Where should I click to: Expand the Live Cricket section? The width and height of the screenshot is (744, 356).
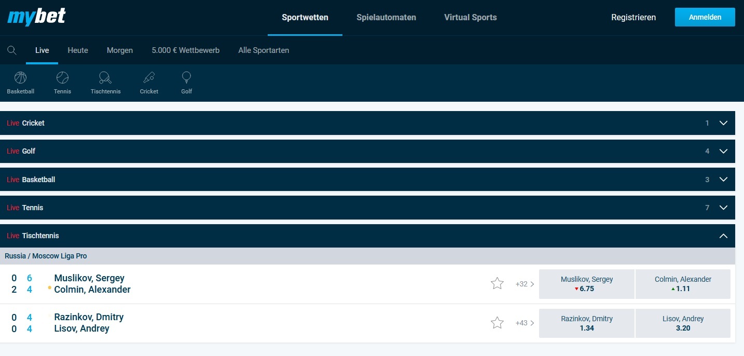[723, 123]
